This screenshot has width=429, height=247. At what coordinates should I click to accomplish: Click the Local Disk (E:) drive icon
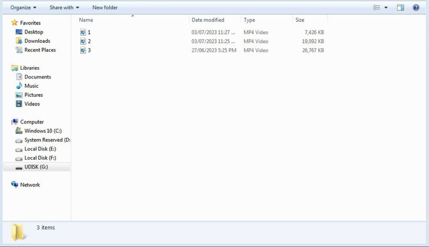19,149
